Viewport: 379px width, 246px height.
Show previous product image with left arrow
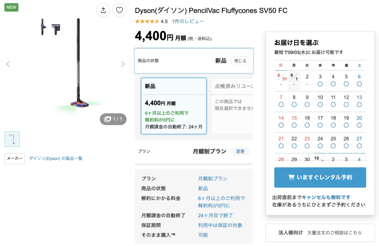8,64
